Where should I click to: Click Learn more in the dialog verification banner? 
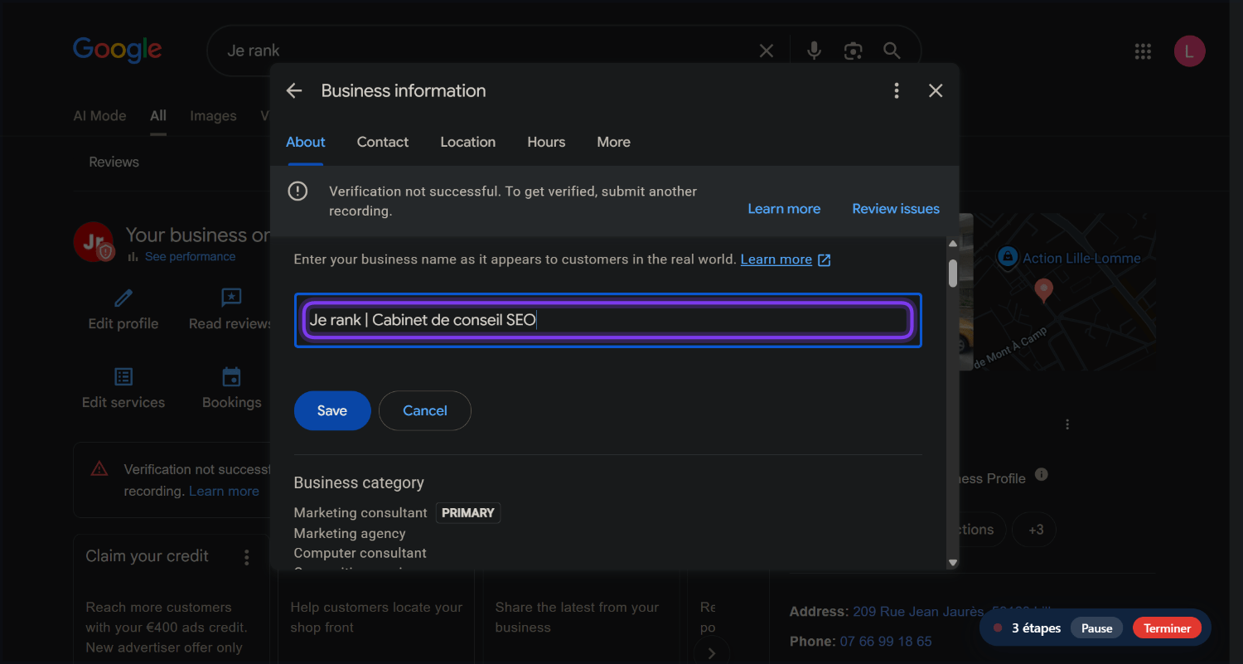tap(784, 209)
